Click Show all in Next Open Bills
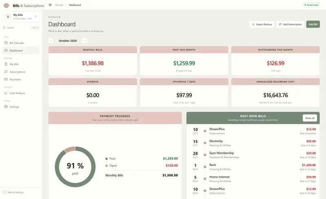This screenshot has width=326, height=199. 310,118
